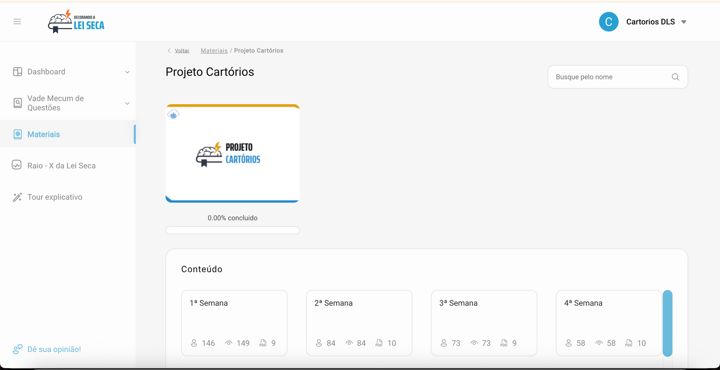This screenshot has width=720, height=370.
Task: Select the Vade Mecum de Questões icon
Action: point(18,103)
